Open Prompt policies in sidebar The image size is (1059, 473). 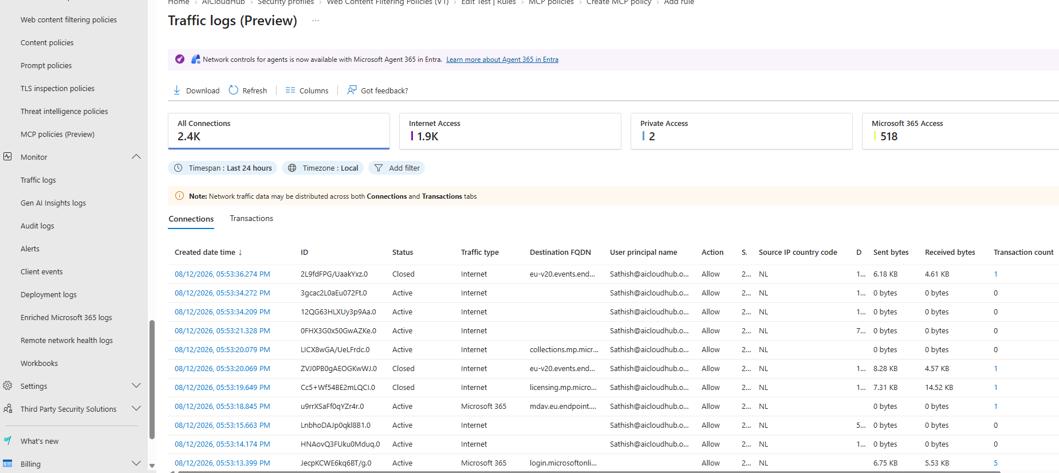point(46,65)
